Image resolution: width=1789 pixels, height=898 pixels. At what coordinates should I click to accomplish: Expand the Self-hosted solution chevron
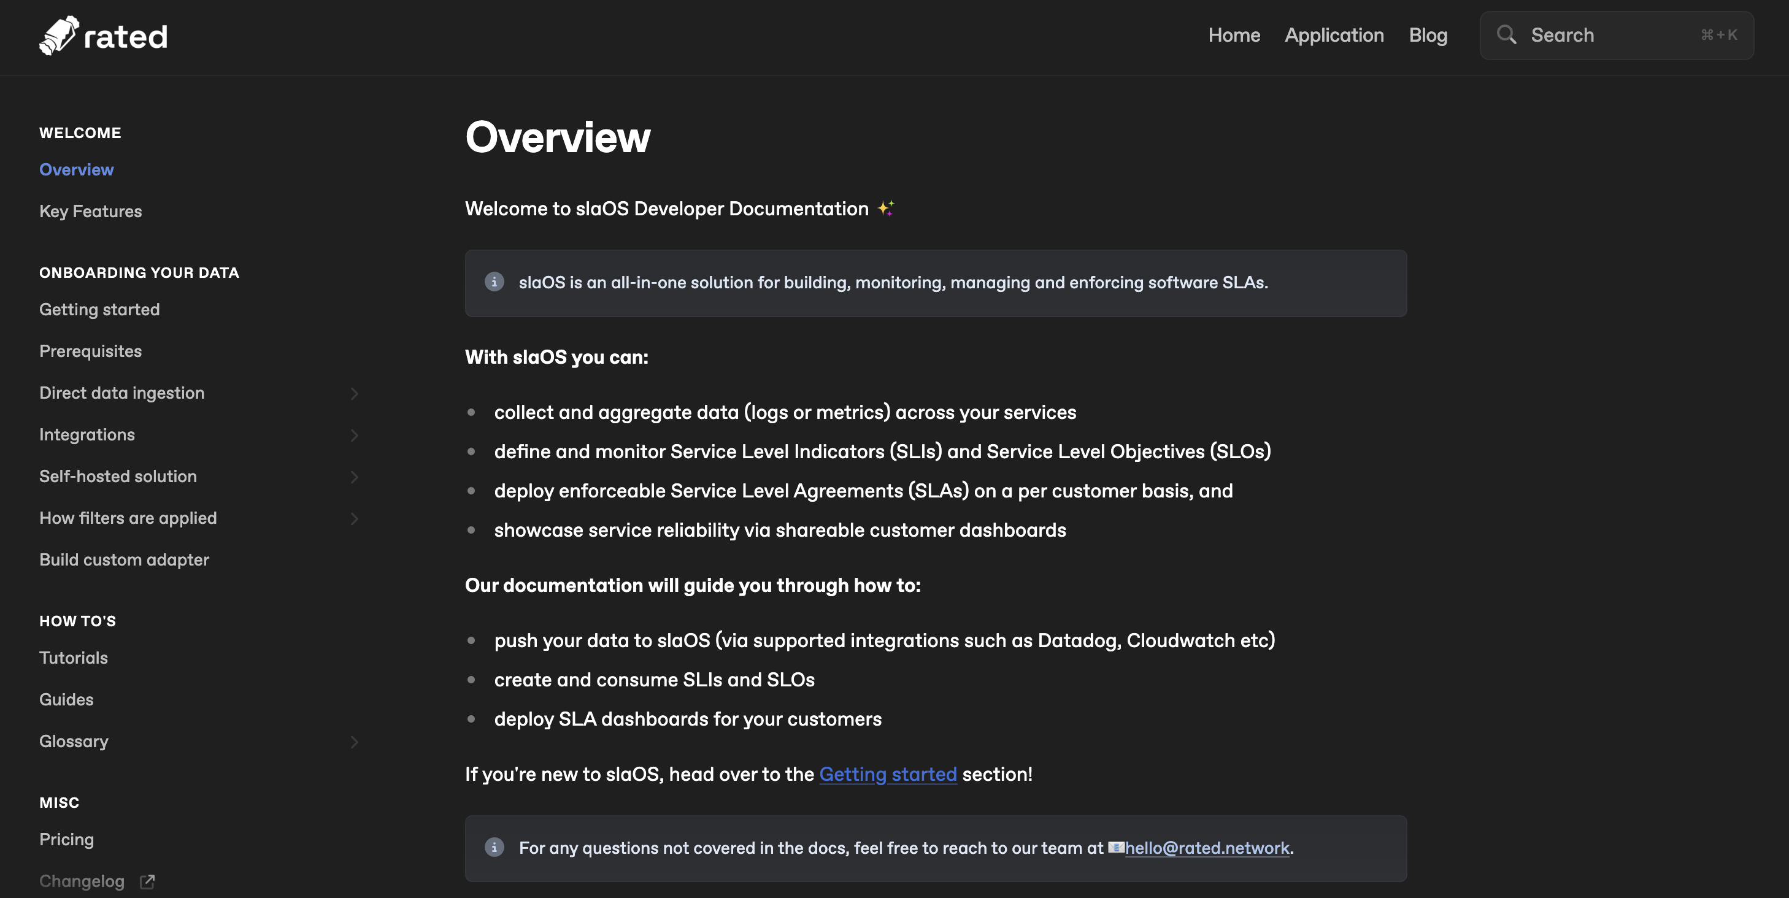[x=354, y=477]
